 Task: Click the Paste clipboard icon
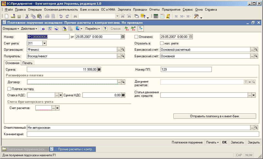[39, 16]
